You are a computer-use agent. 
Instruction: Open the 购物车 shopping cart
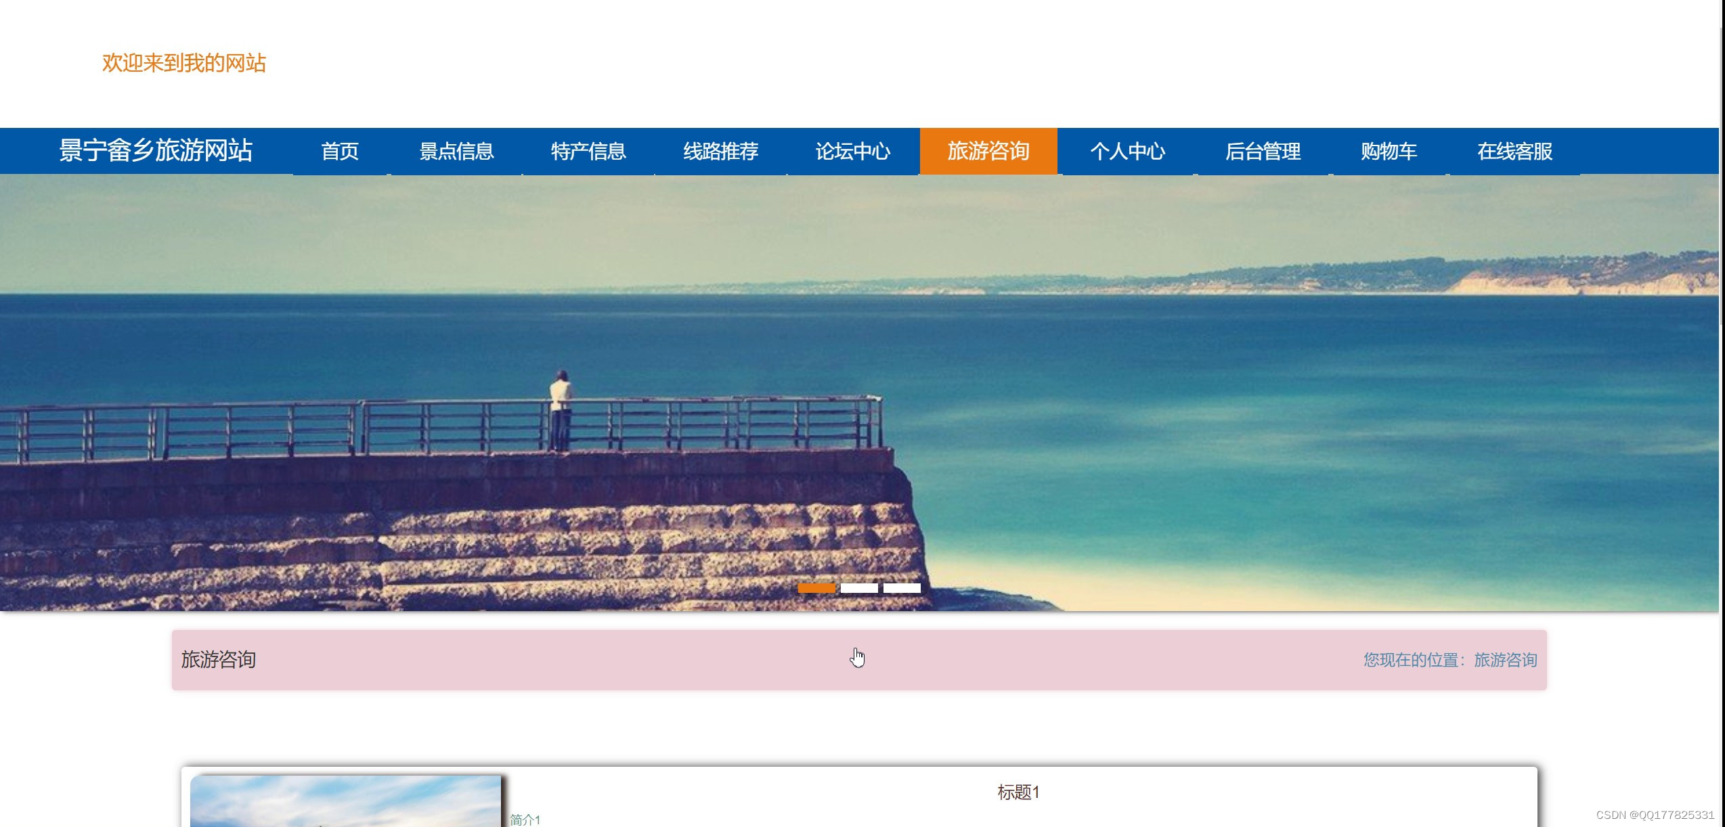point(1386,151)
